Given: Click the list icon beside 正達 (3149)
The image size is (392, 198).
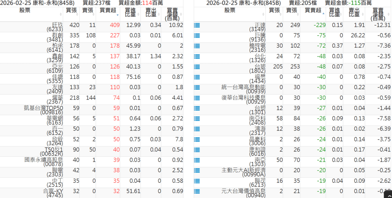Looking at the screenshot, I should point(197,26).
